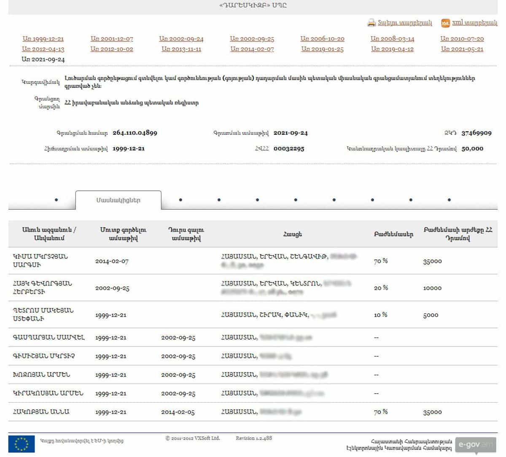View the 2010-07-20 record date
506x457 pixels.
[462, 39]
